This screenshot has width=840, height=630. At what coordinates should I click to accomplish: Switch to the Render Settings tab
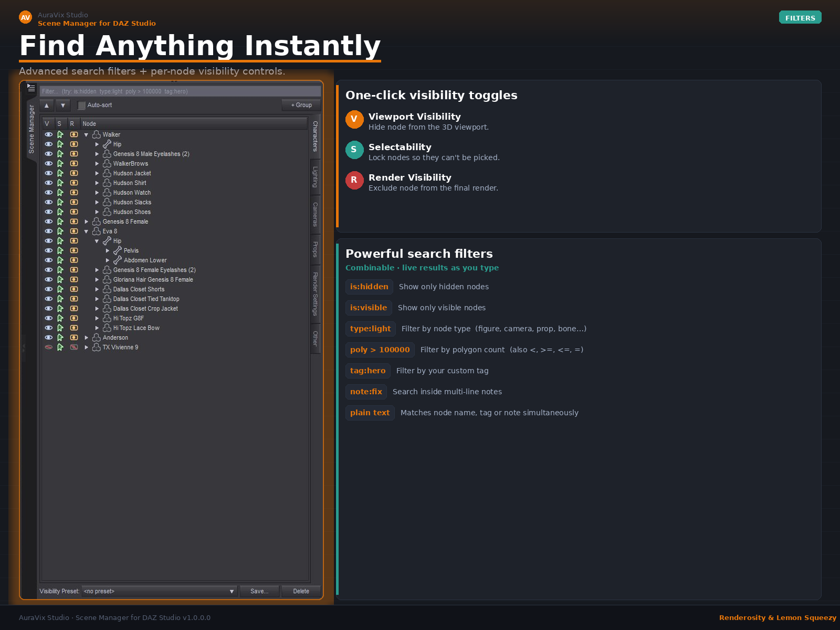coord(315,294)
